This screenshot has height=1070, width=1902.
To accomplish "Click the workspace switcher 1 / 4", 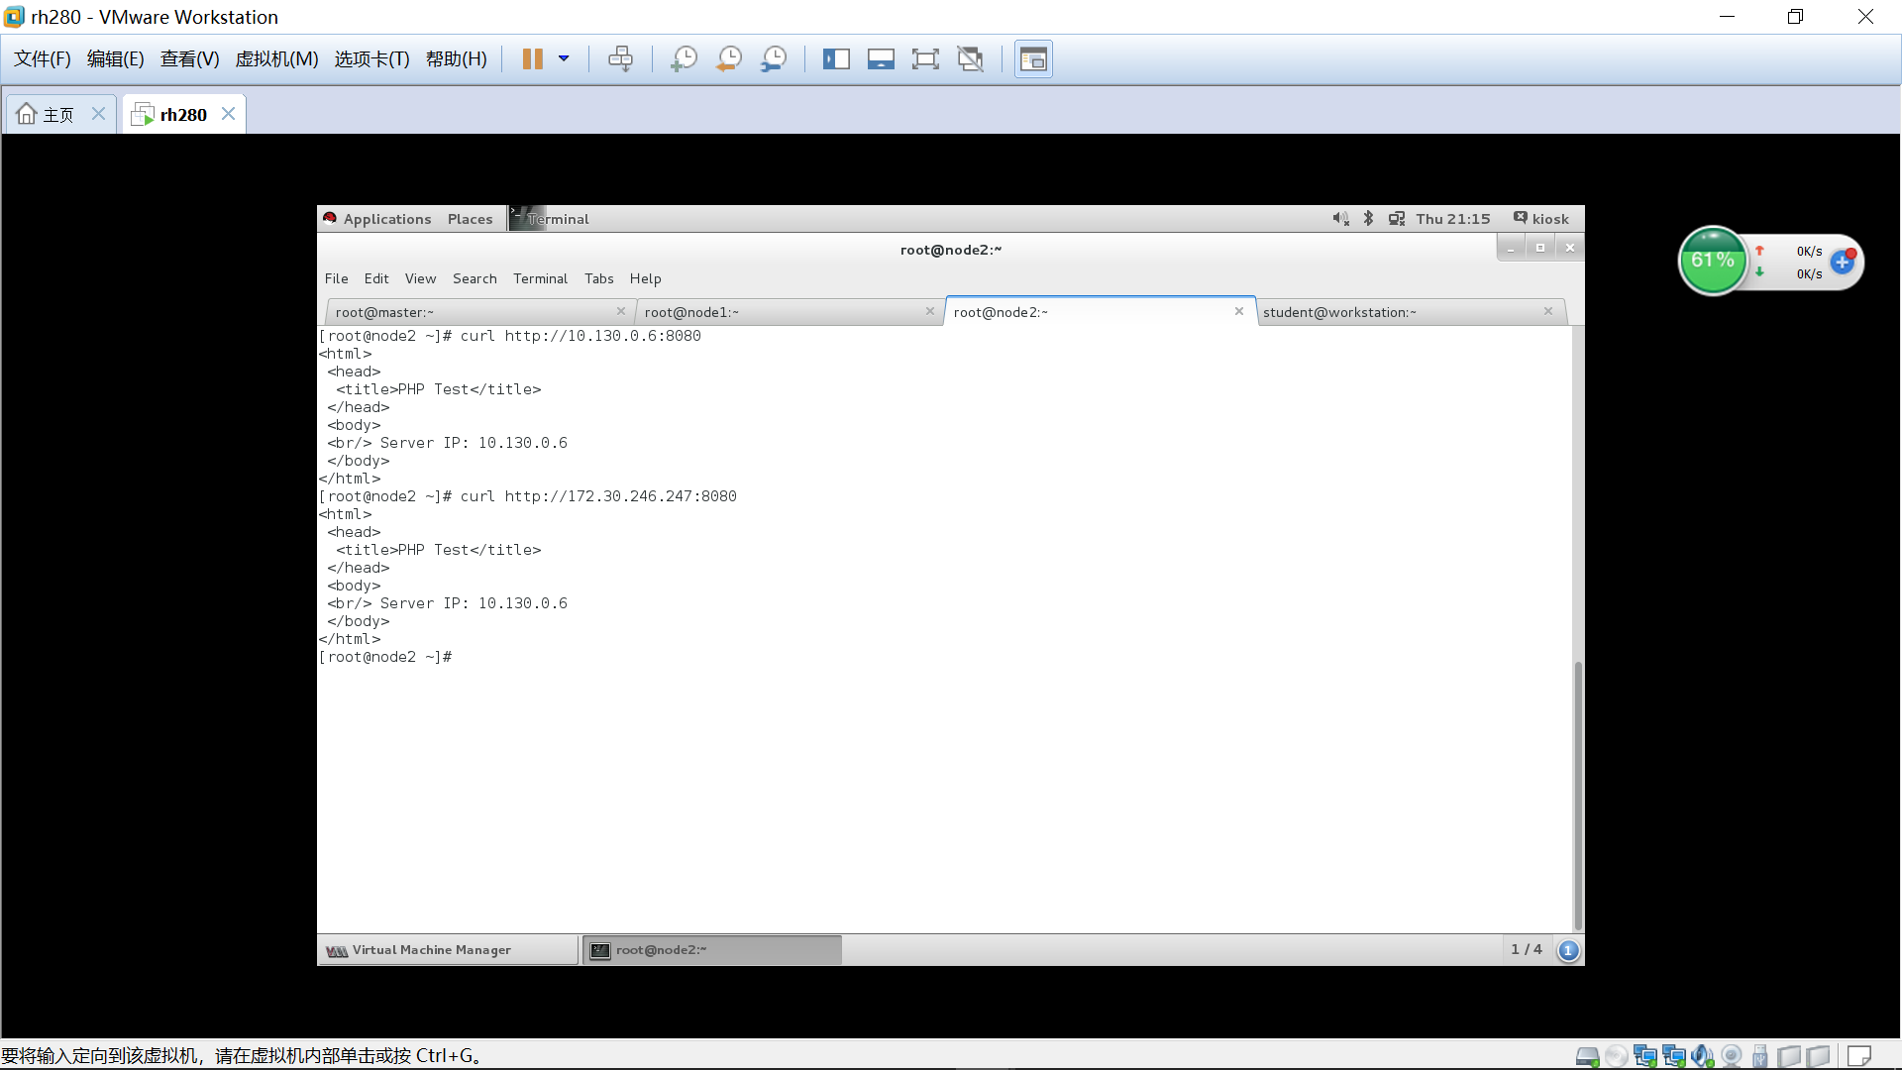I will (x=1526, y=950).
